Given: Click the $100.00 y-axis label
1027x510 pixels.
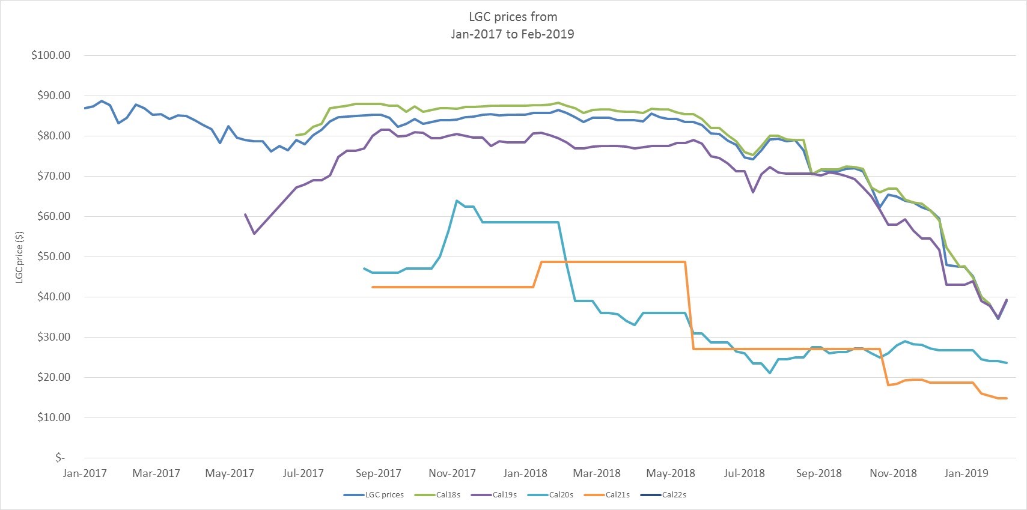Looking at the screenshot, I should click(x=51, y=55).
